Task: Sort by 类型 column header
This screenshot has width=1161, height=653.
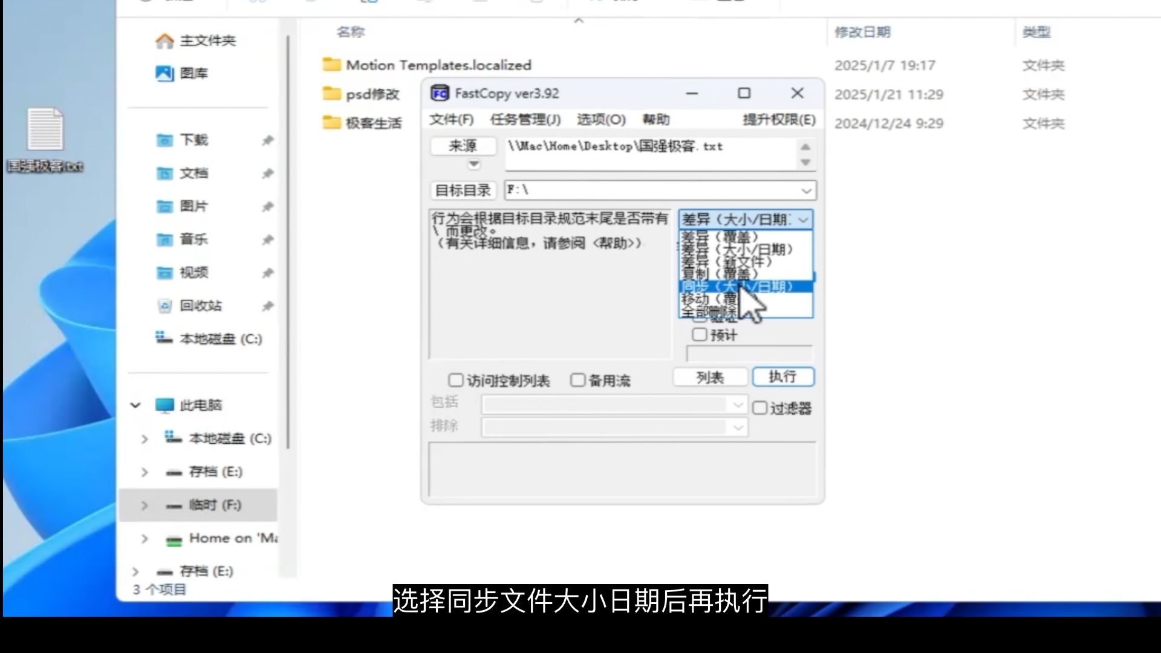Action: tap(1036, 32)
